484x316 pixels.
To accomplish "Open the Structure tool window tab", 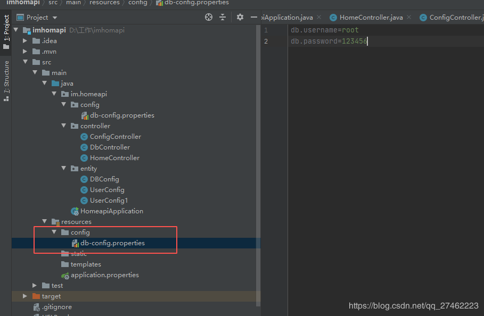I will pyautogui.click(x=6, y=80).
